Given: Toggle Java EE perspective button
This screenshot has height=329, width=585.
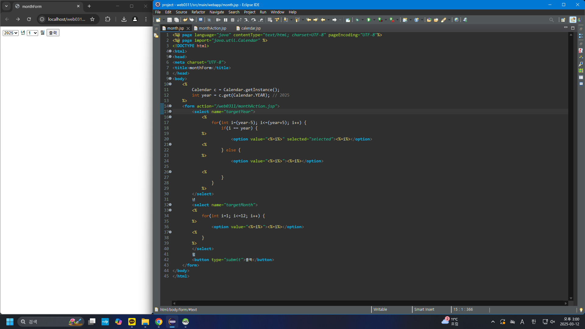Looking at the screenshot, I should [573, 20].
